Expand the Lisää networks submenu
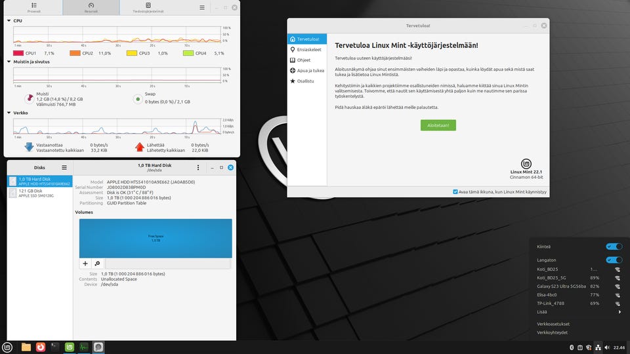630x354 pixels. [x=579, y=312]
